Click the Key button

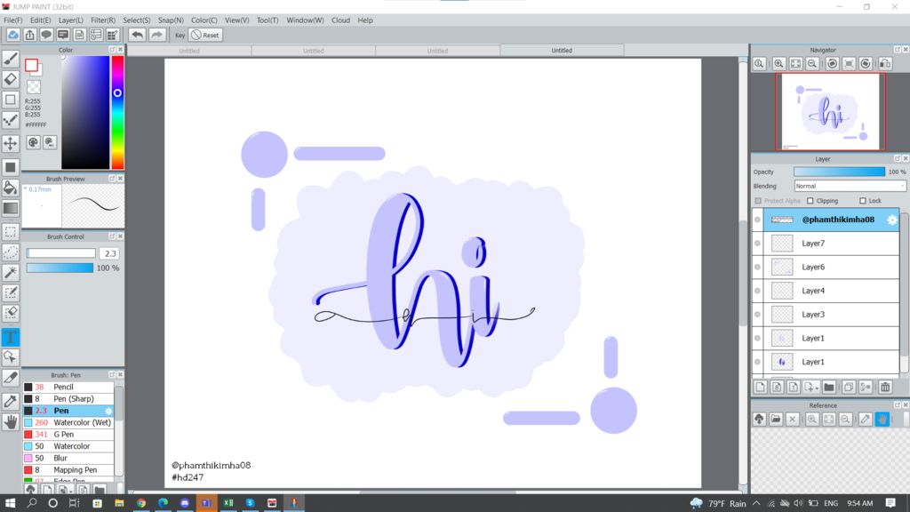pos(180,35)
